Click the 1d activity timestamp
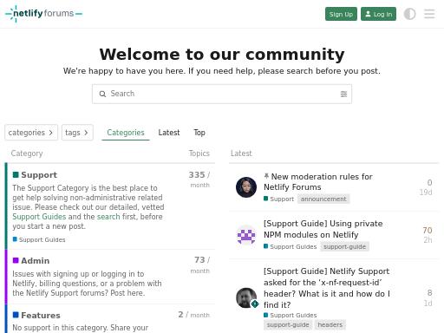The width and height of the screenshot is (444, 333). click(x=428, y=304)
